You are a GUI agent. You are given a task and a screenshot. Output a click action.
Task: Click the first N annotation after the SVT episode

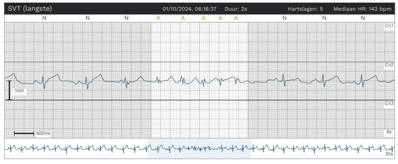click(284, 18)
